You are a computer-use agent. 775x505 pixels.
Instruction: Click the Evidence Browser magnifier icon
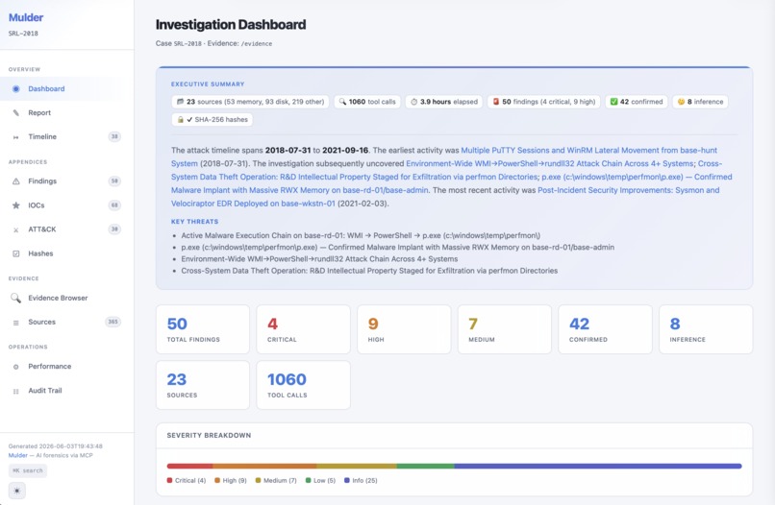pyautogui.click(x=15, y=298)
